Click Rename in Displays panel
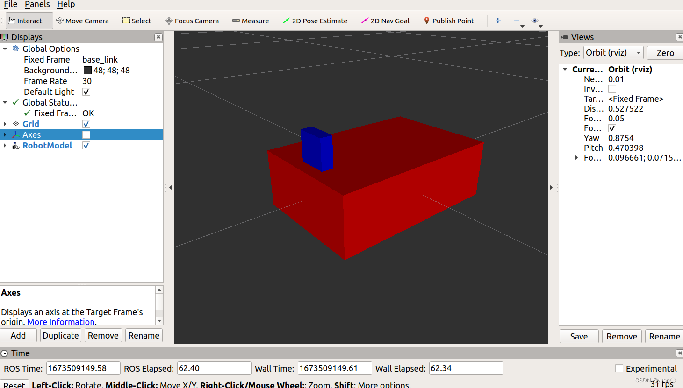This screenshot has width=683, height=388. click(144, 335)
